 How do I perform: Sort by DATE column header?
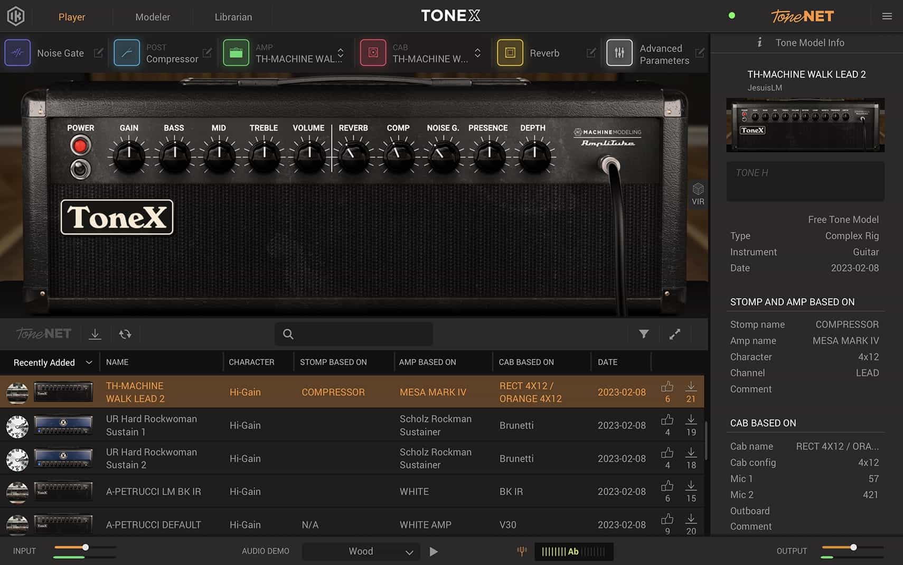(607, 362)
